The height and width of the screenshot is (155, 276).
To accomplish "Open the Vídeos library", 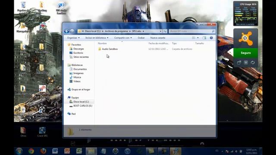I will (77, 81).
